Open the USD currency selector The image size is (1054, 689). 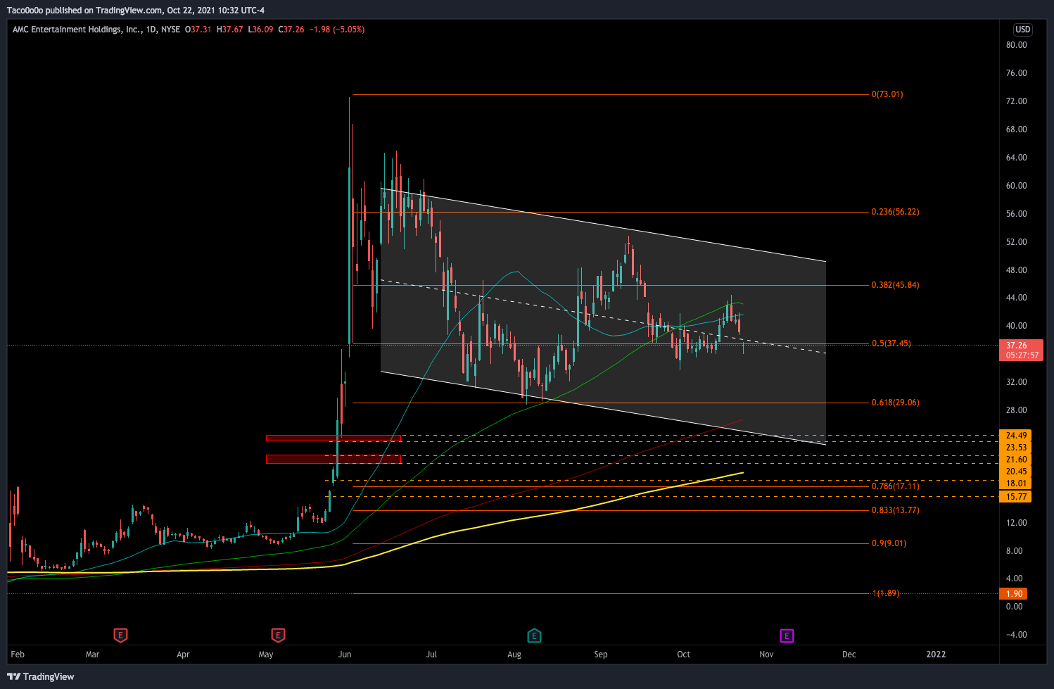click(1022, 30)
